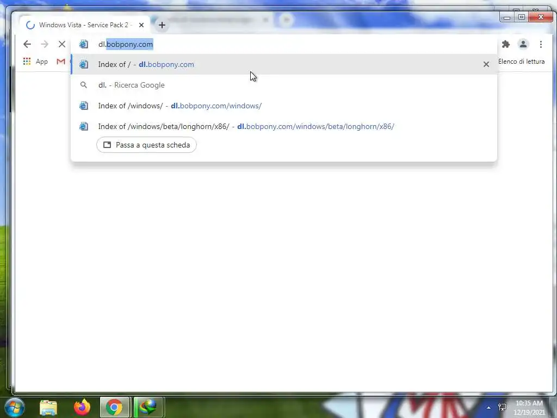Click the page icon for /windows/ suggestion
This screenshot has width=557, height=418.
[x=83, y=106]
